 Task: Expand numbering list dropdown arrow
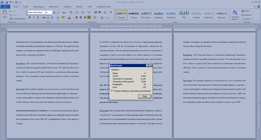tap(85, 13)
